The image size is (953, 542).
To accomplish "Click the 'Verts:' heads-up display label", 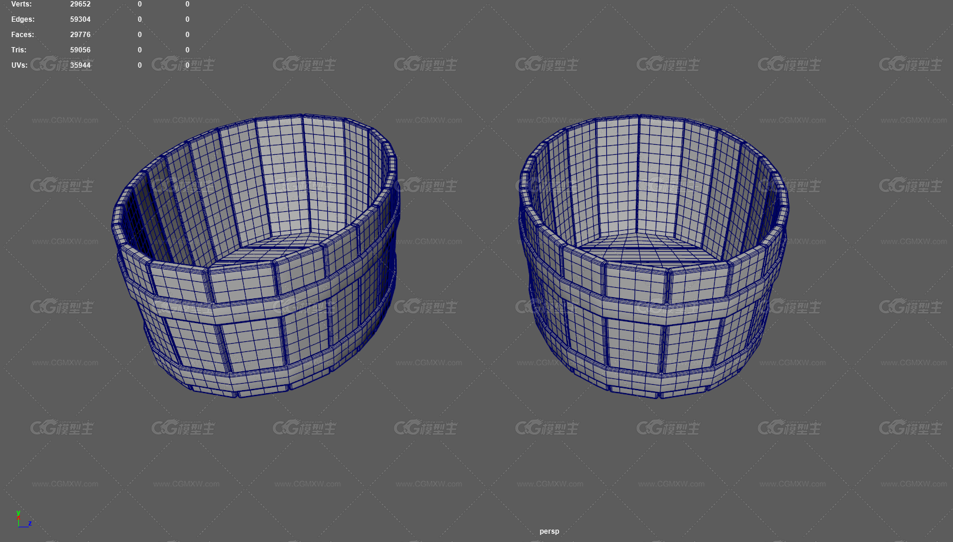I will (22, 4).
